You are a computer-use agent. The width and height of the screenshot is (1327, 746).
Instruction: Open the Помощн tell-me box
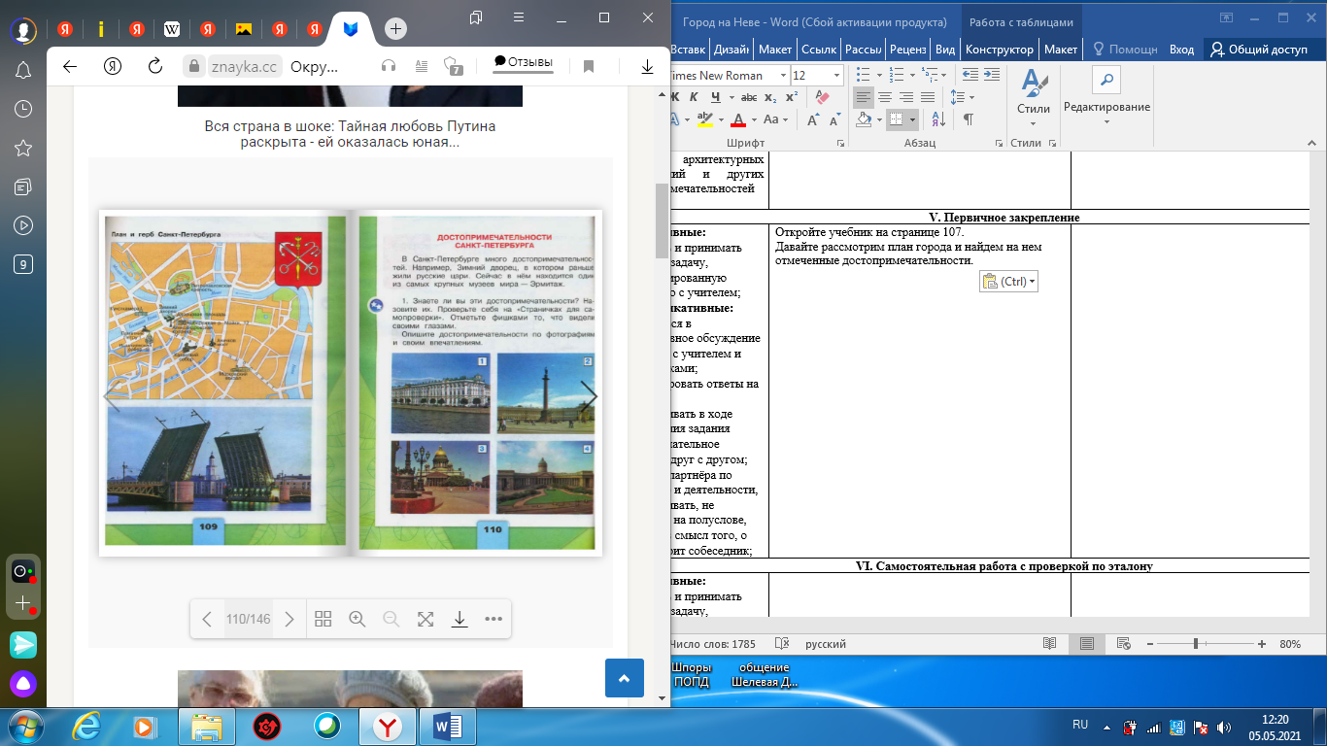[1124, 50]
